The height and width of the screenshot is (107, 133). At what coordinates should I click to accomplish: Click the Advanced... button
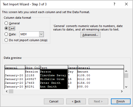point(90,35)
